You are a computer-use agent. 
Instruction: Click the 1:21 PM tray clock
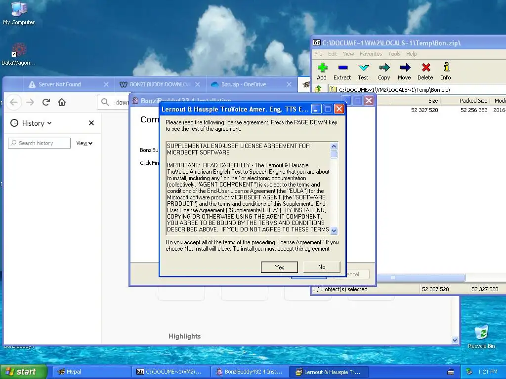click(488, 372)
